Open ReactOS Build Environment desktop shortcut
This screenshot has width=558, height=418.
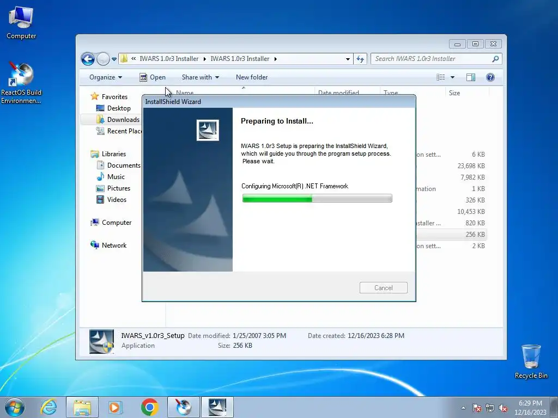coord(21,83)
